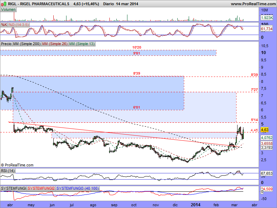
Task: Select the MM (Simple 26) moving average label
Action: 55,44
